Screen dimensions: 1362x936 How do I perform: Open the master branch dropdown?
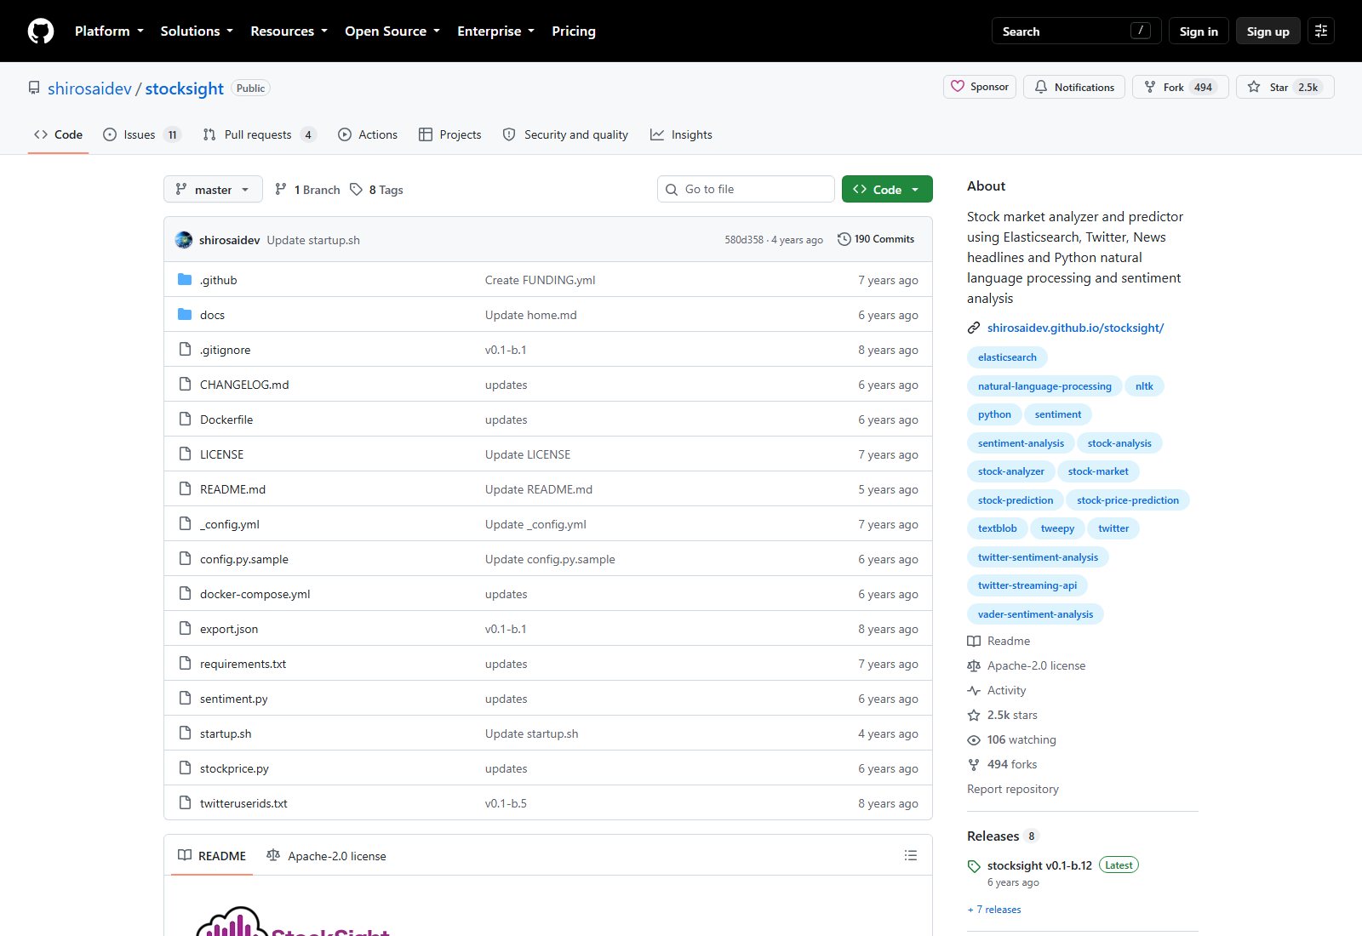tap(213, 189)
